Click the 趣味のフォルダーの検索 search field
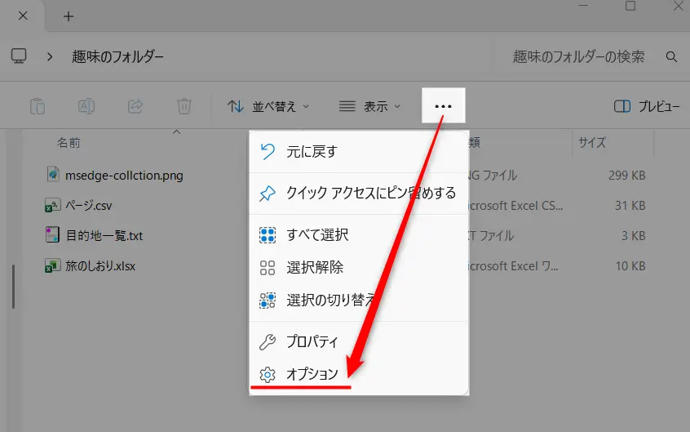Screen dimensions: 690x432 click(577, 57)
